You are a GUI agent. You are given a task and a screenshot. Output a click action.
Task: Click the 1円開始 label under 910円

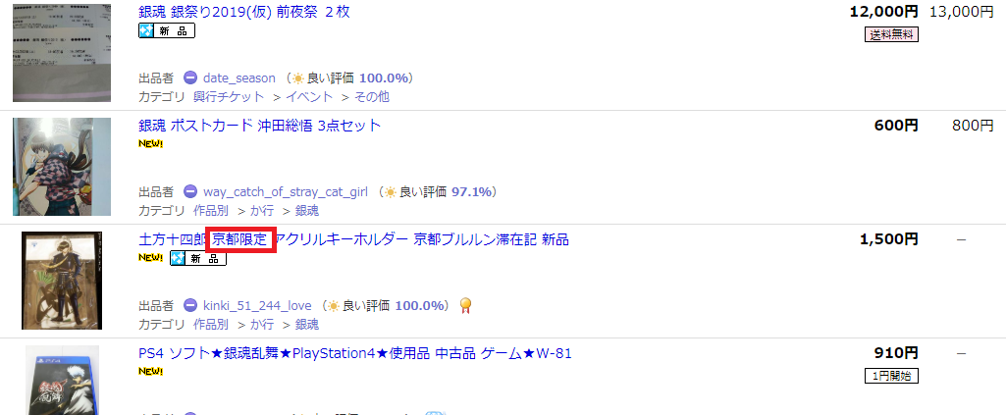[891, 377]
